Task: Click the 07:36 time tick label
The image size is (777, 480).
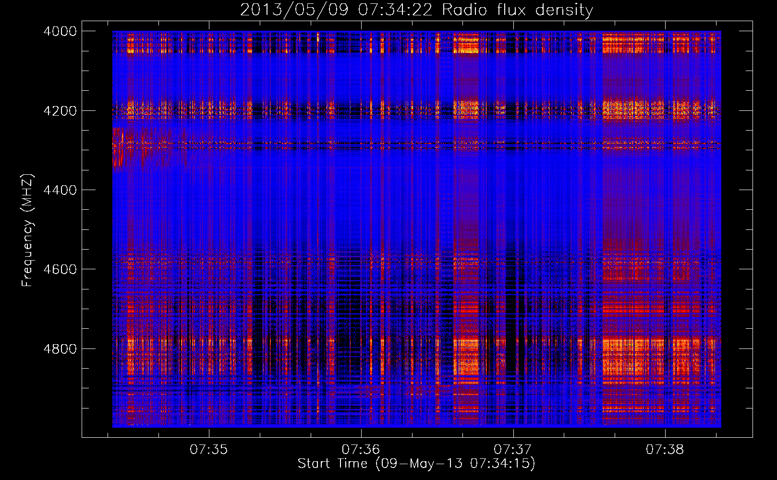Action: click(361, 450)
